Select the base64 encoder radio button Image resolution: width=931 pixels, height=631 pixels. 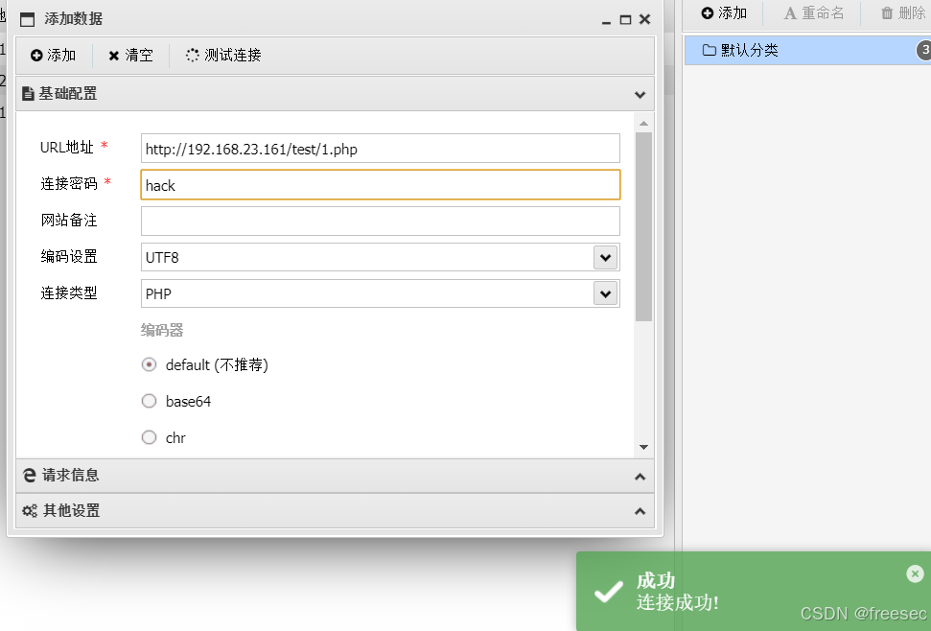[x=149, y=401]
